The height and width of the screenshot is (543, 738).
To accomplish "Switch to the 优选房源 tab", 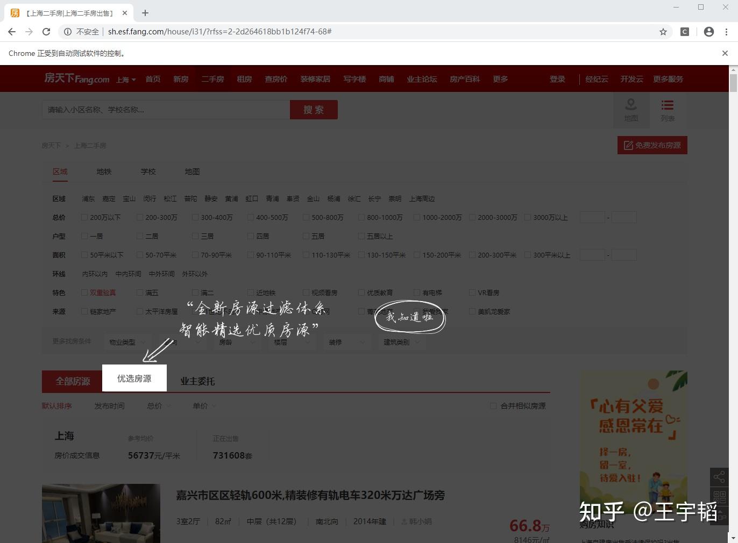I will pos(134,378).
